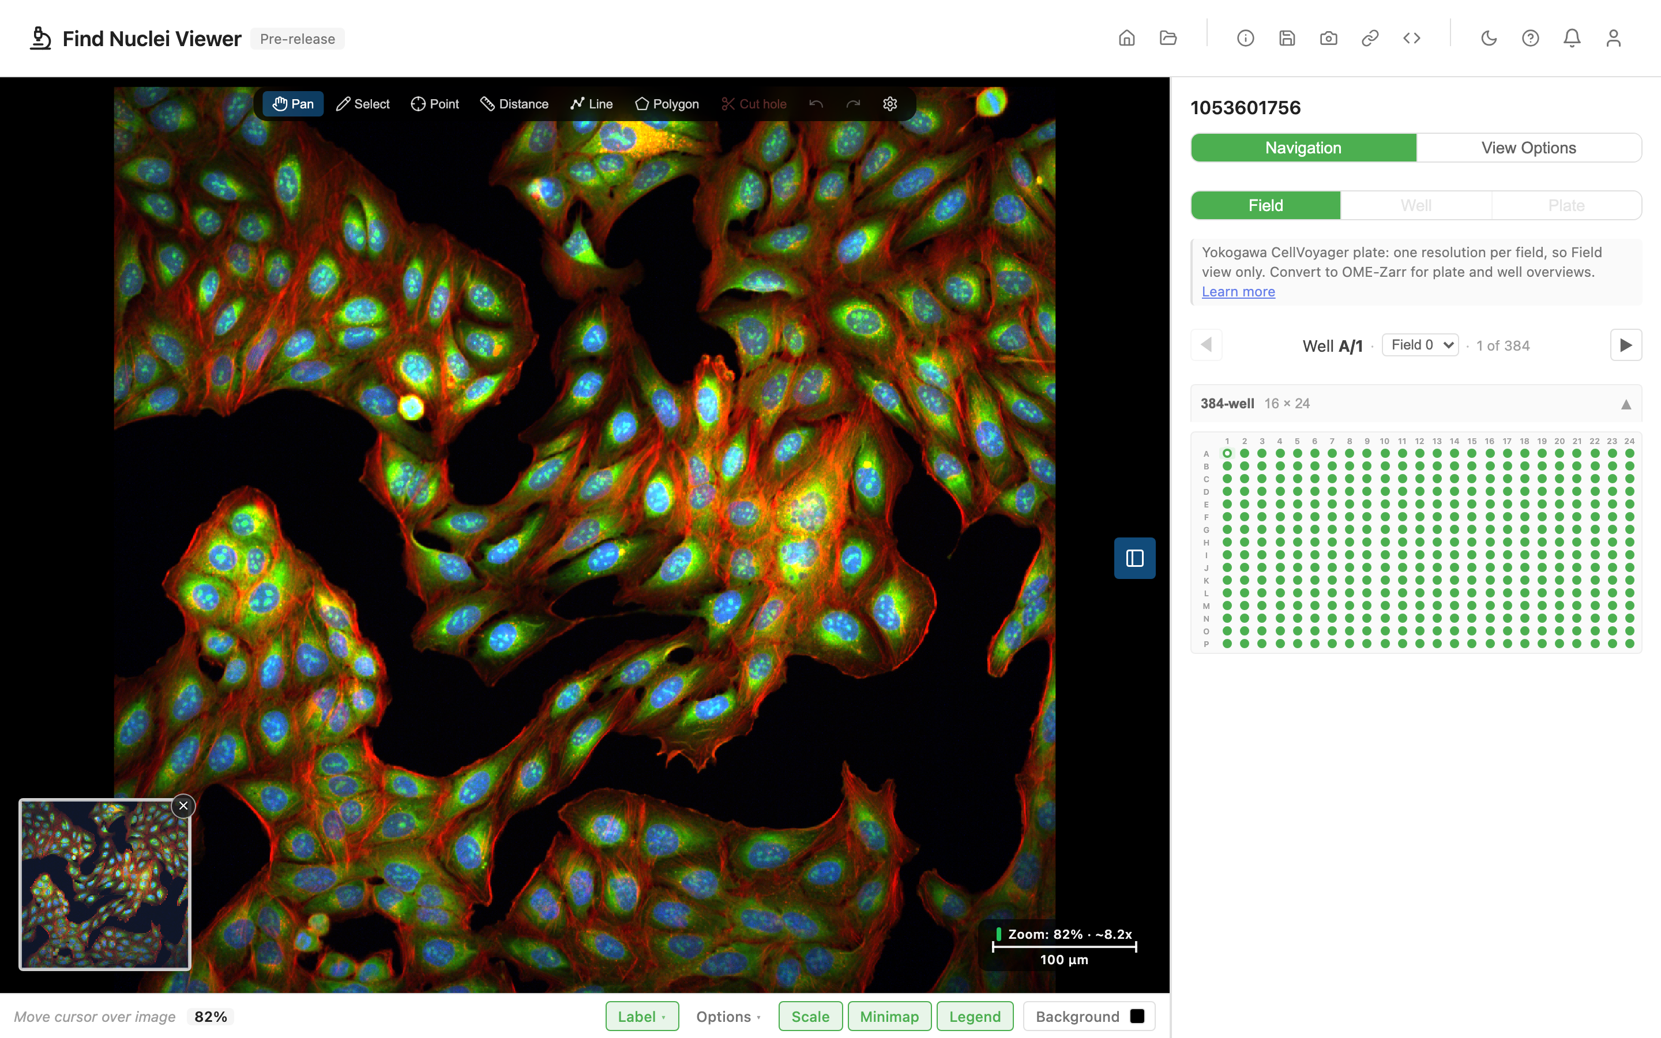Open the help question mark icon
This screenshot has height=1038, width=1661.
tap(1530, 39)
